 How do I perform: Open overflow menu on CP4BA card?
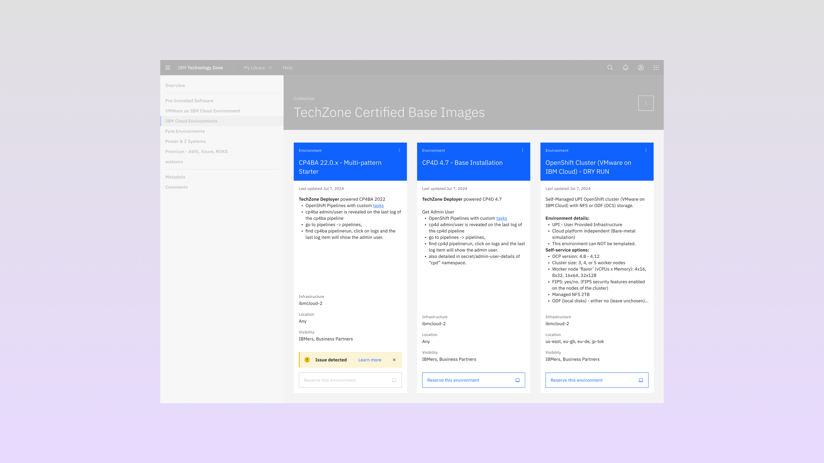coord(399,151)
